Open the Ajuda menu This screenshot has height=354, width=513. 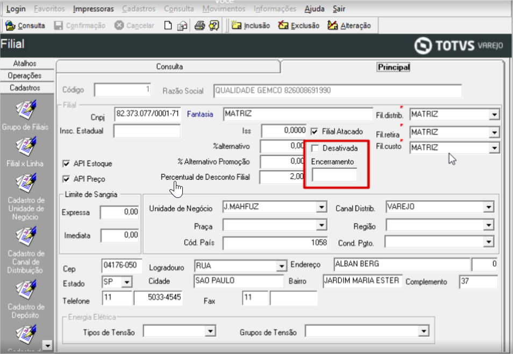[315, 9]
